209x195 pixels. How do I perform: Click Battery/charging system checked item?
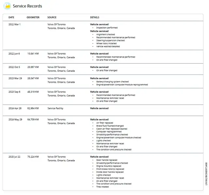pos(112,82)
